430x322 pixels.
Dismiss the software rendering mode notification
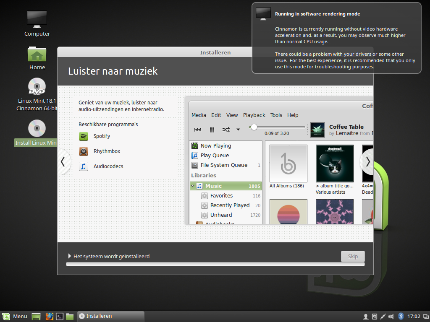pyautogui.click(x=336, y=38)
